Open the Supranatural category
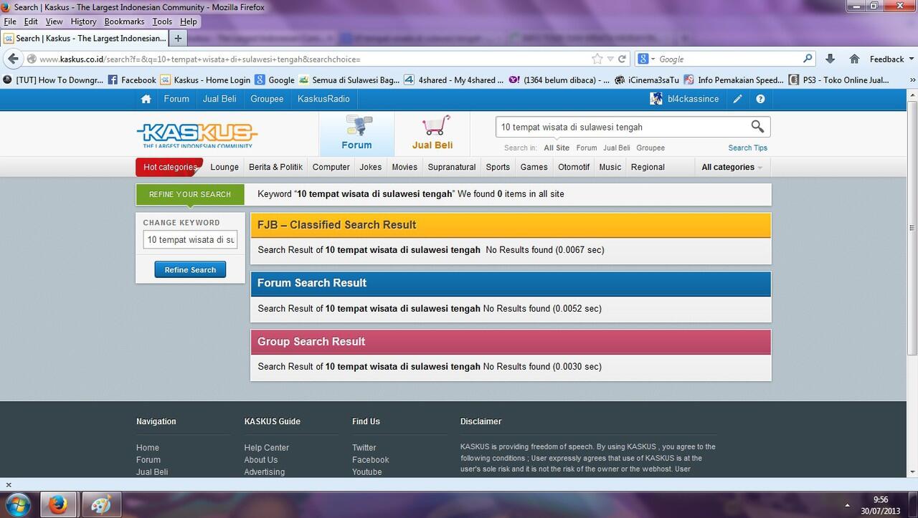This screenshot has width=918, height=518. pos(452,167)
